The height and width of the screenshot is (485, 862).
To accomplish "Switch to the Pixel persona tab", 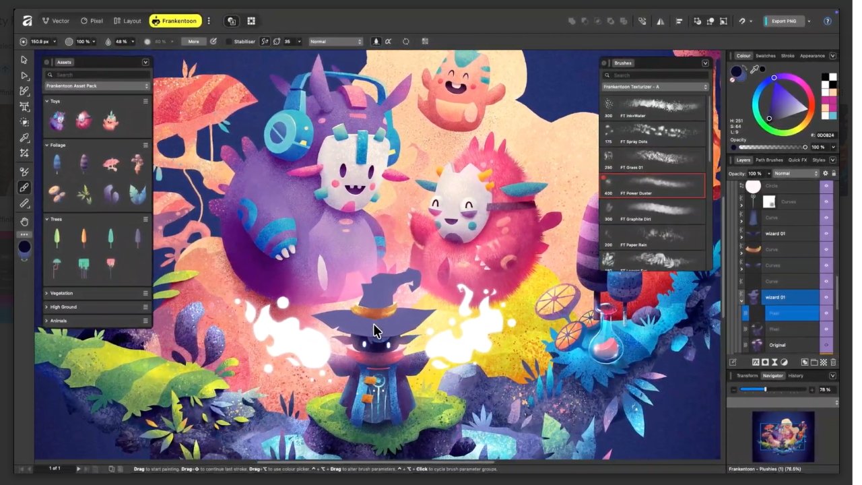I will click(x=92, y=21).
